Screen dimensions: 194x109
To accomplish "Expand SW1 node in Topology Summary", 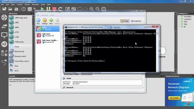I will coord(179,24).
